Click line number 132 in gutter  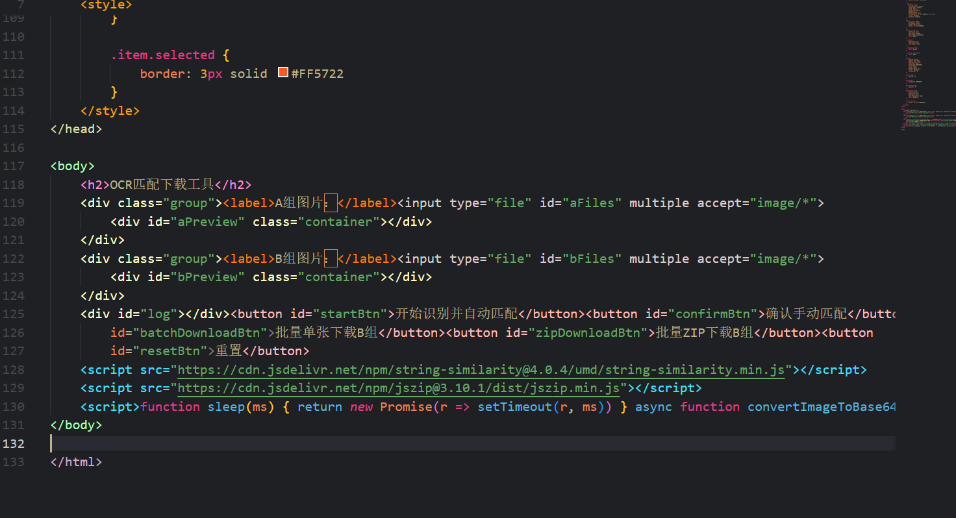pos(13,444)
